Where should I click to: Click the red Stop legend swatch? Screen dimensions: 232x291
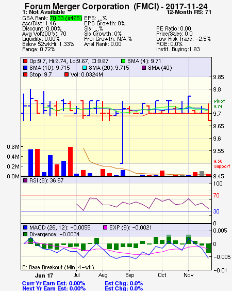click(25, 74)
